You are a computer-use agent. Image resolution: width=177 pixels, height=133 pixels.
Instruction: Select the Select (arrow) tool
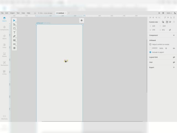(x=14, y=21)
